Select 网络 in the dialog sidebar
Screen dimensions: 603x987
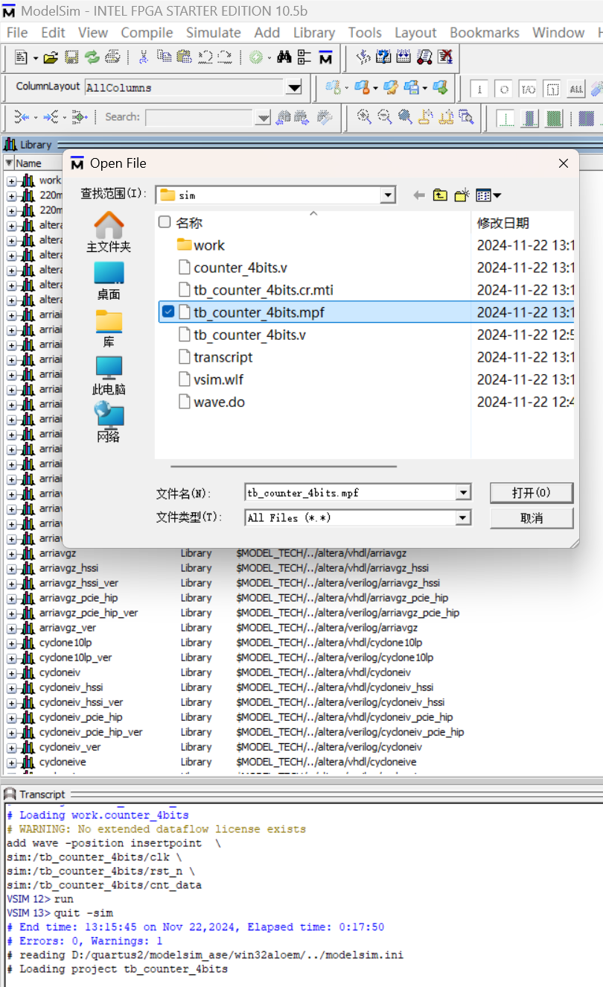(x=109, y=423)
